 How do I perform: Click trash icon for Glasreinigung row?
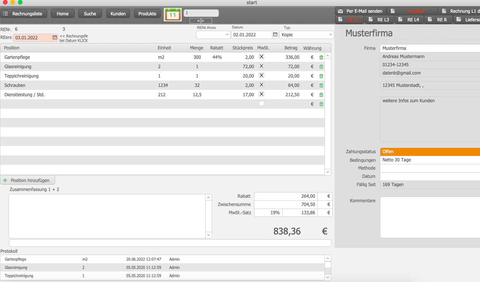click(x=321, y=67)
